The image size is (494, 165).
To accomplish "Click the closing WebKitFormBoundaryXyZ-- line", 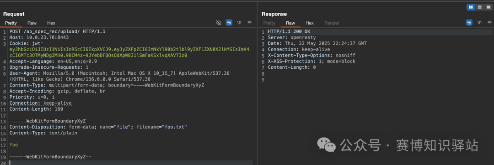I will 50,157.
